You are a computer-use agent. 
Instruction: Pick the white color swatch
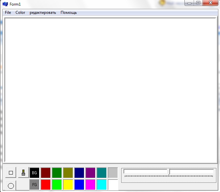coord(113,184)
